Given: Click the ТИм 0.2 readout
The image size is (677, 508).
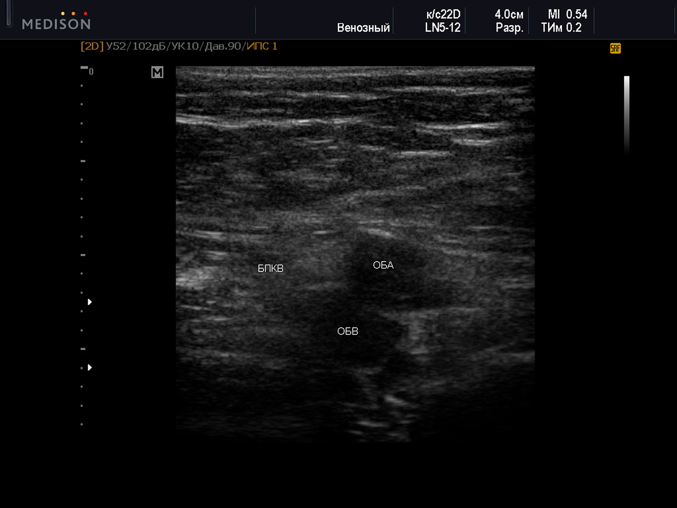Looking at the screenshot, I should [561, 28].
